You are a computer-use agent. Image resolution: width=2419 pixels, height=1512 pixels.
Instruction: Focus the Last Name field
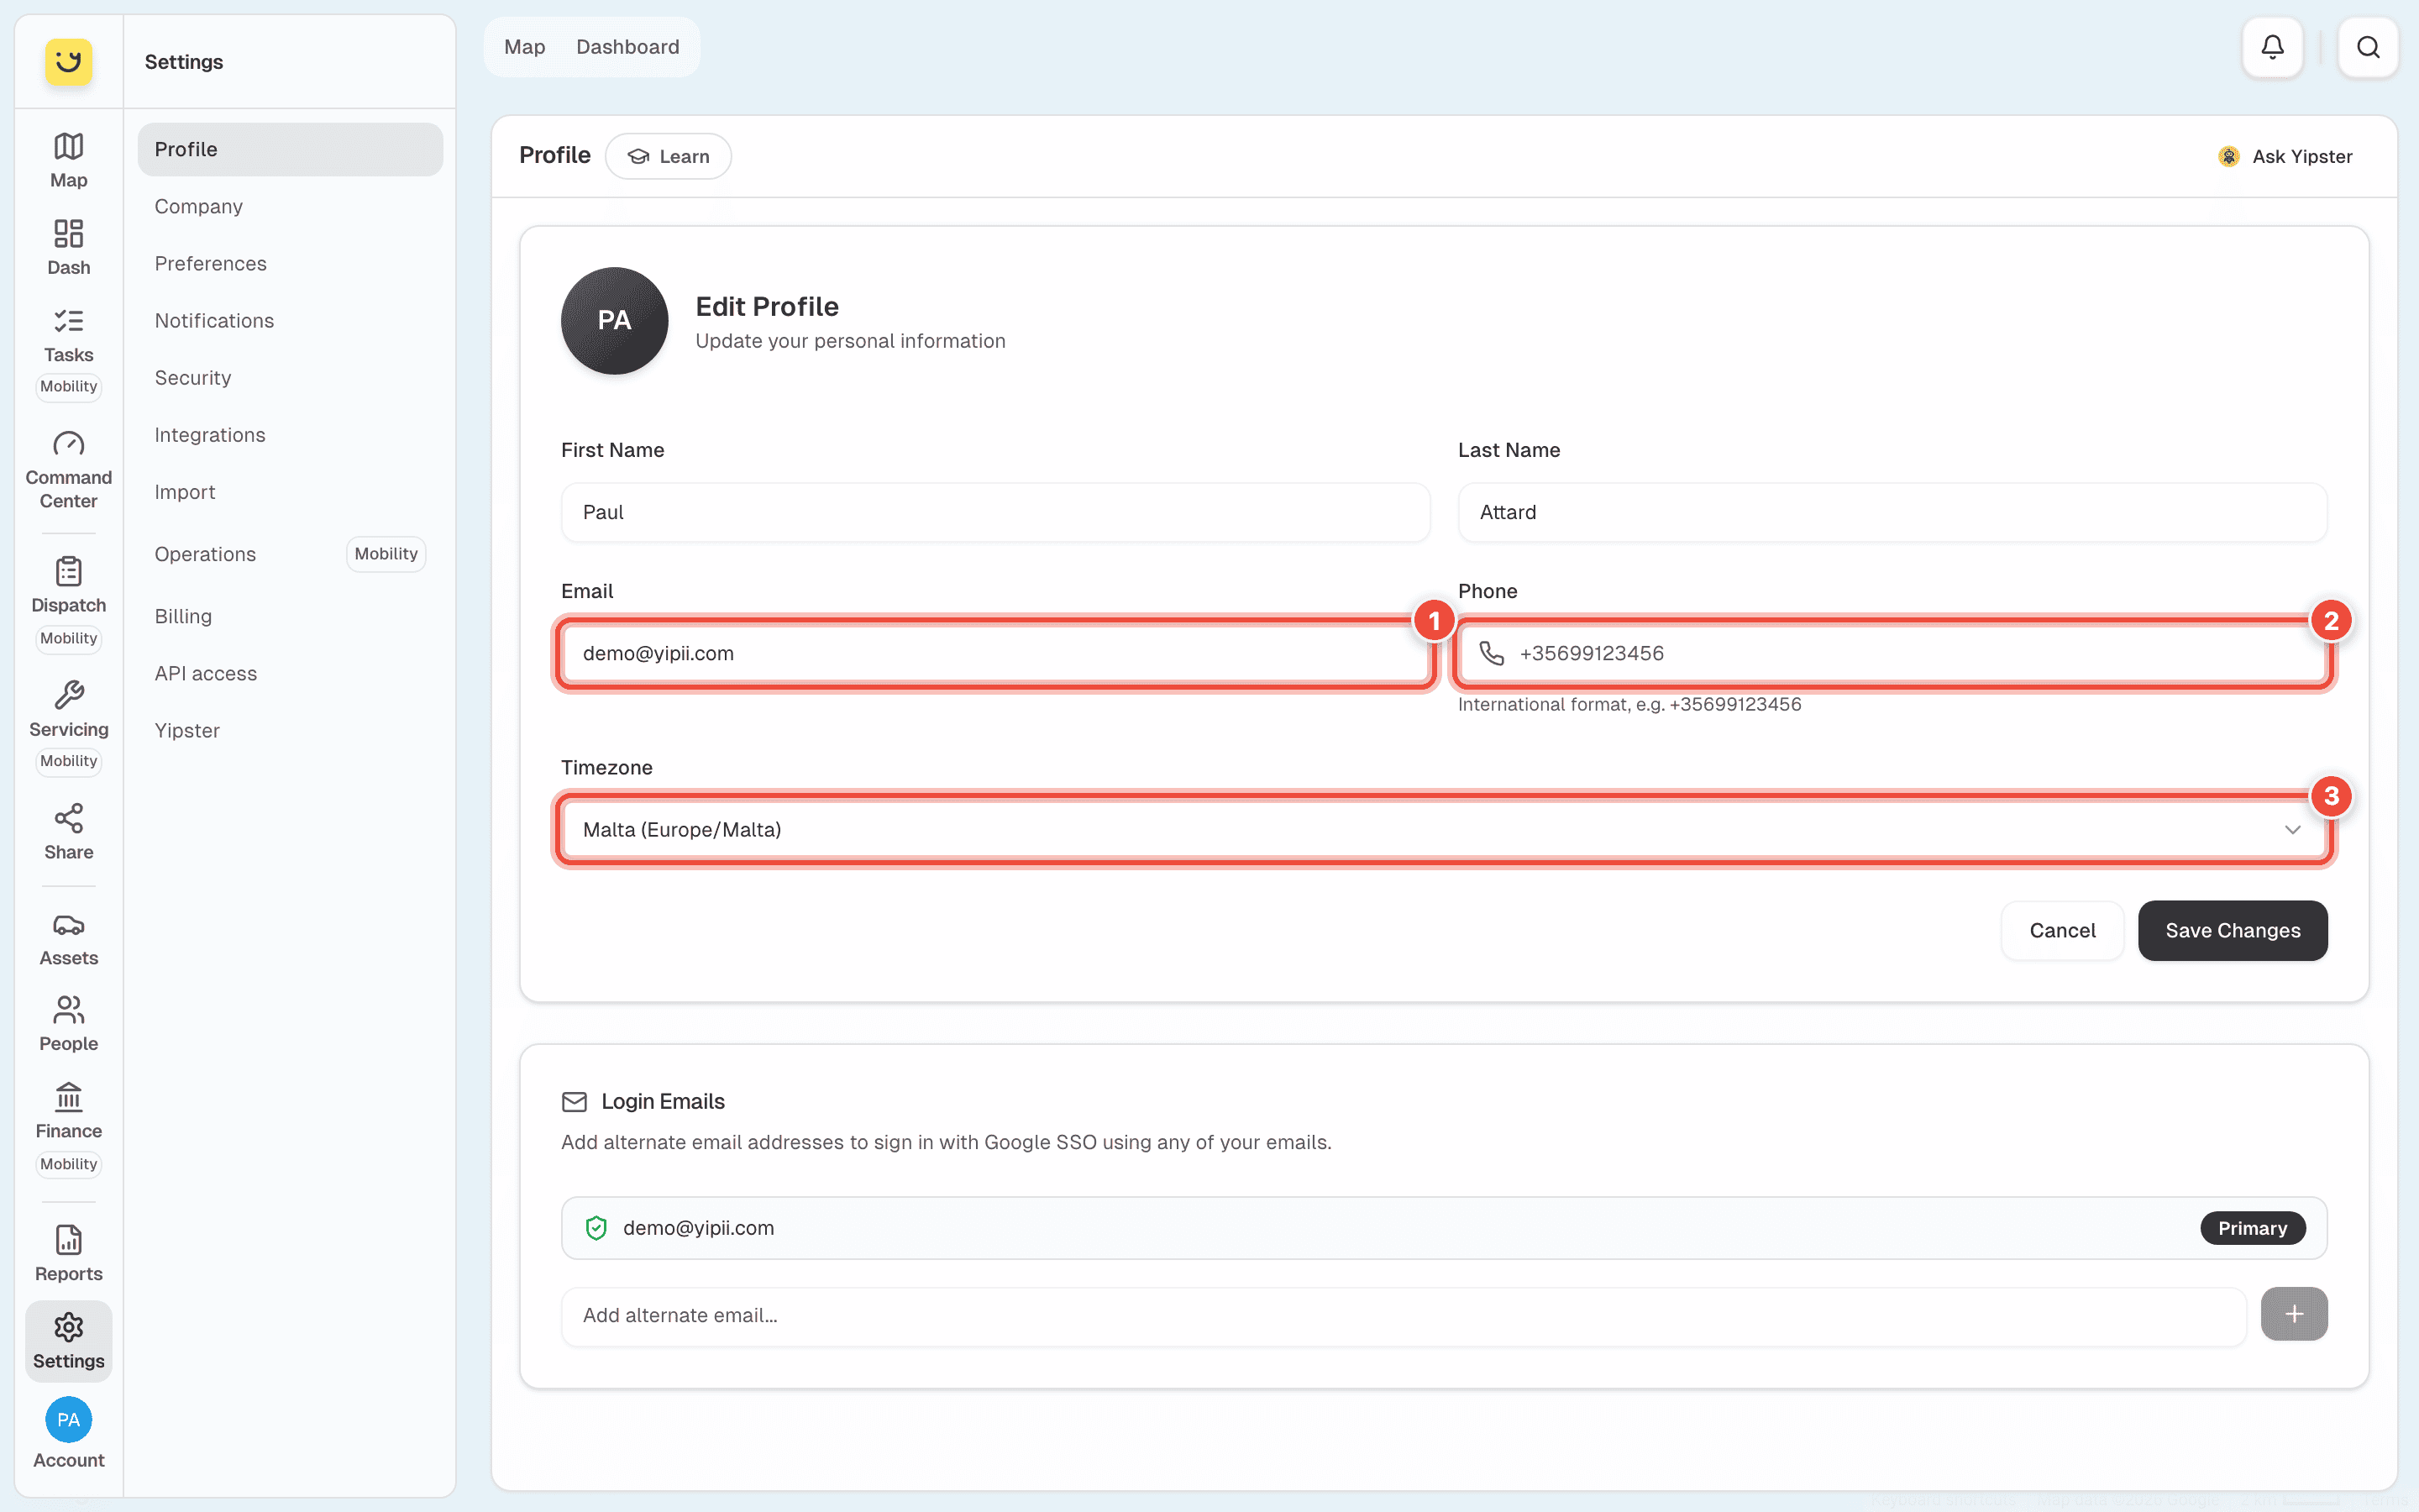pos(1892,513)
